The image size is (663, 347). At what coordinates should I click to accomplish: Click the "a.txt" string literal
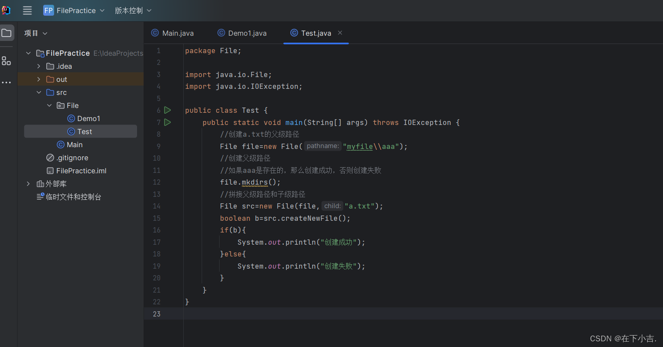360,206
